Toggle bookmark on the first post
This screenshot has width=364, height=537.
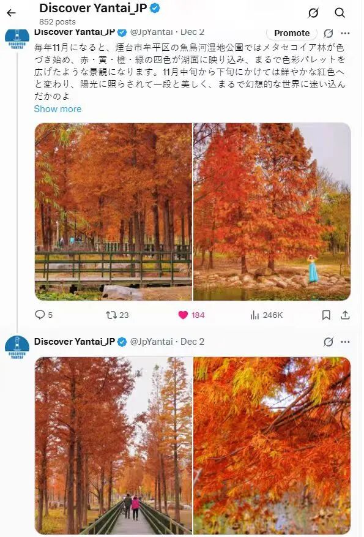[x=326, y=315]
